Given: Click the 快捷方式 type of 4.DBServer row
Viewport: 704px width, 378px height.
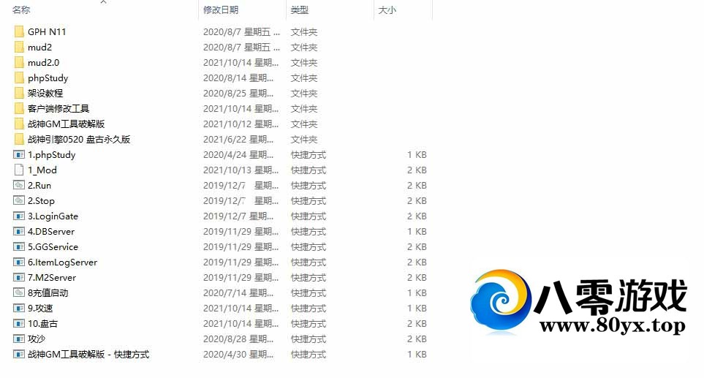Looking at the screenshot, I should [309, 232].
